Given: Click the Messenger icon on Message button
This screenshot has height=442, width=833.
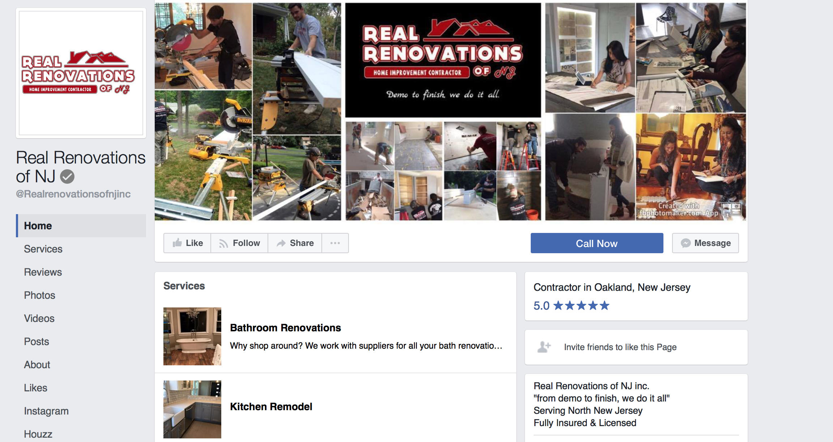Looking at the screenshot, I should click(x=685, y=243).
